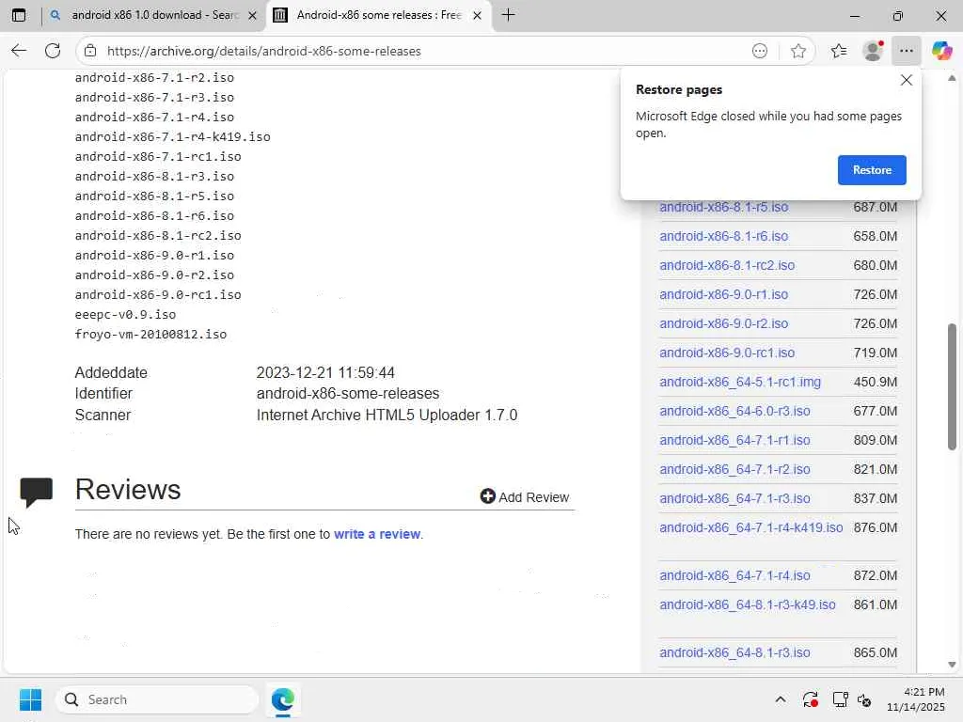
Task: Download android-x86_64-7.1-r4.iso
Action: (x=734, y=576)
